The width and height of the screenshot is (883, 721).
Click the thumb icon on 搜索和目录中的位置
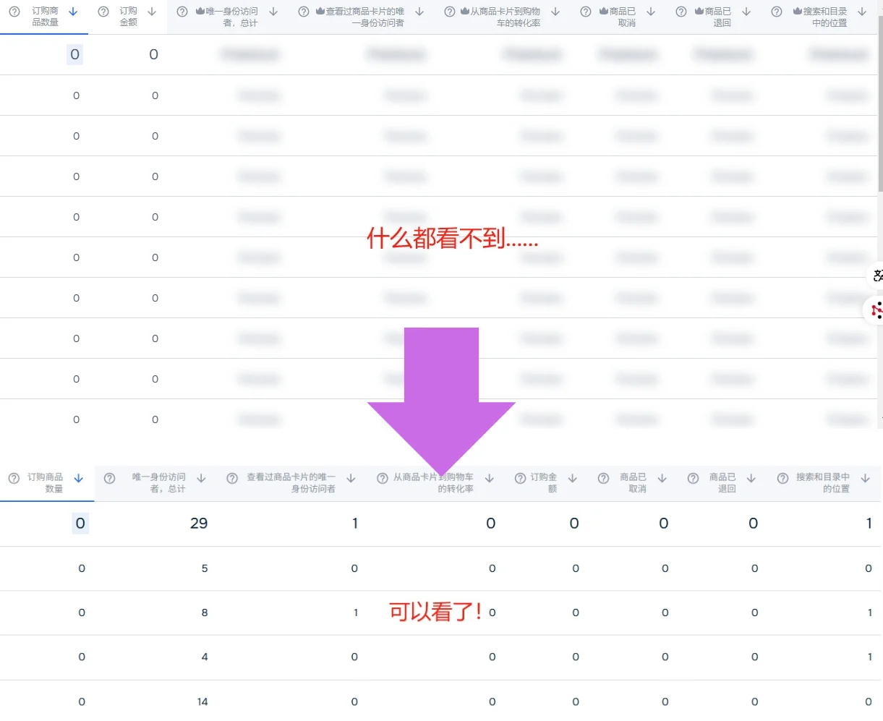795,11
